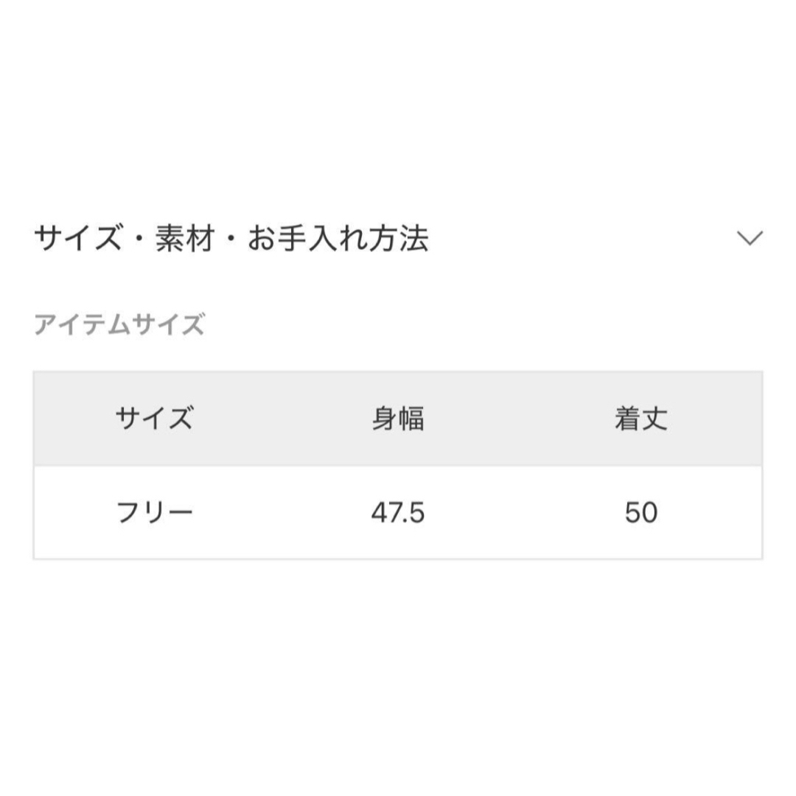Viewport: 796px width, 796px height.
Task: Click the 着丈 column header
Action: click(641, 419)
